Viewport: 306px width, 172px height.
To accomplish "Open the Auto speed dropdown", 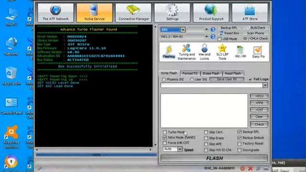I will 180,149.
